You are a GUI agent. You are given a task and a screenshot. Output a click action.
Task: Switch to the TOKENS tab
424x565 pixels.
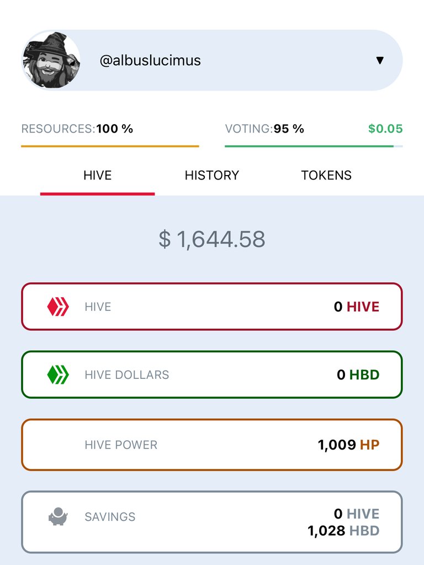pos(326,175)
